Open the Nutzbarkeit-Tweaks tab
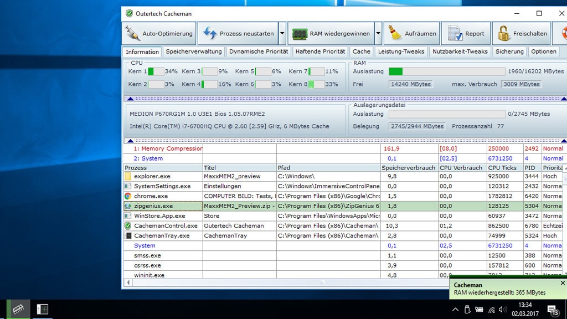Image resolution: width=567 pixels, height=319 pixels. [460, 52]
